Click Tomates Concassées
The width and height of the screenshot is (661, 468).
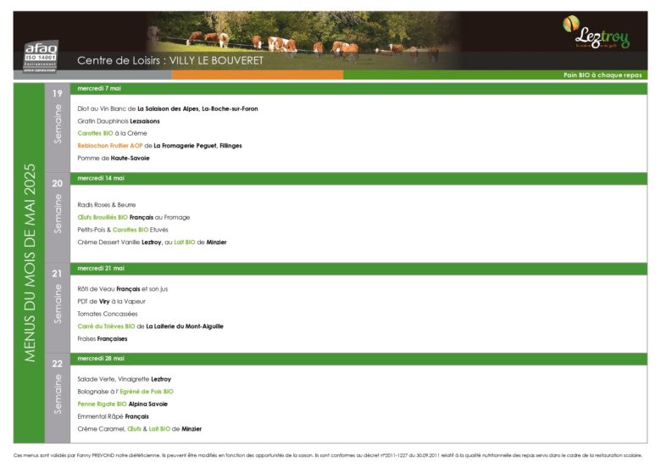click(x=108, y=314)
